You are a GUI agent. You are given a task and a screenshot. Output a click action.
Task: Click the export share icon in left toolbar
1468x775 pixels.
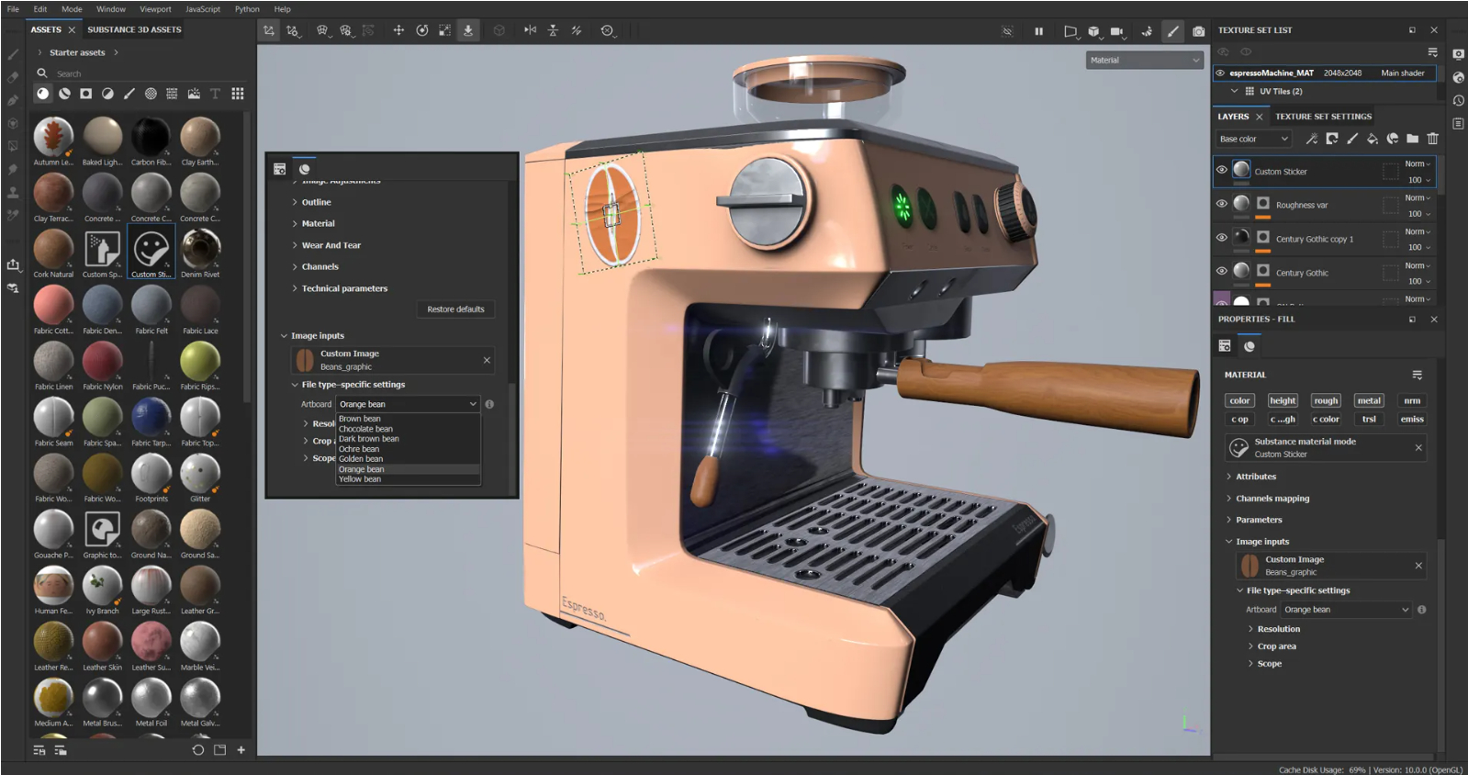point(13,264)
